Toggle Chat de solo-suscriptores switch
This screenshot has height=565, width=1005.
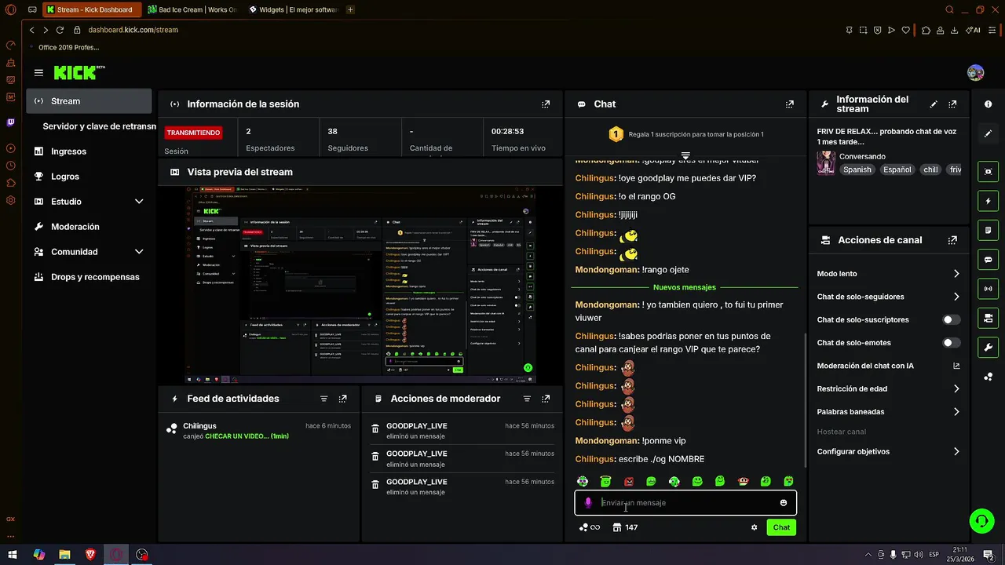(x=952, y=320)
